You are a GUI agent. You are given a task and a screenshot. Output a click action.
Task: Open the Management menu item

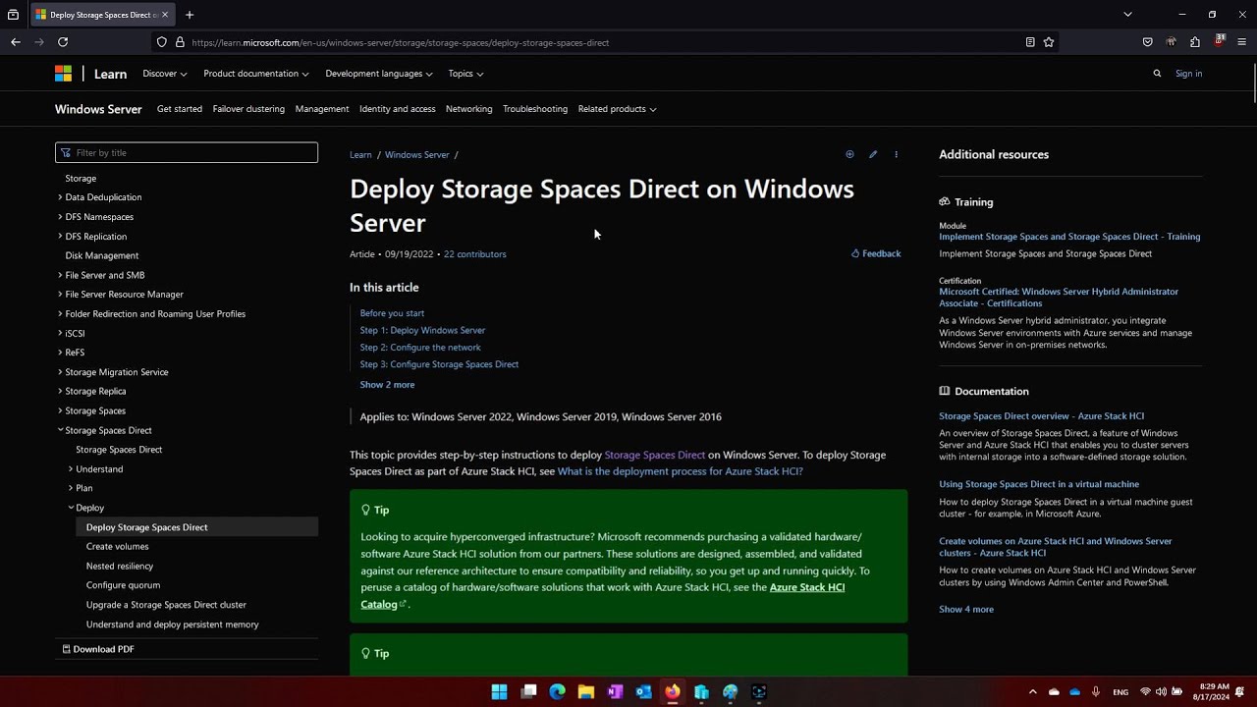click(x=322, y=109)
